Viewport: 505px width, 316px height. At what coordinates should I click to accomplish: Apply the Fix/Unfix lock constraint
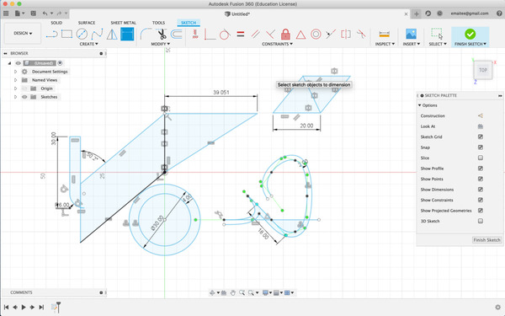(285, 34)
